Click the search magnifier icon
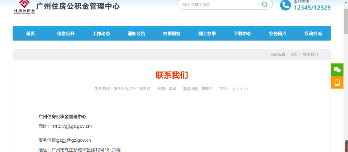 (x=265, y=4)
